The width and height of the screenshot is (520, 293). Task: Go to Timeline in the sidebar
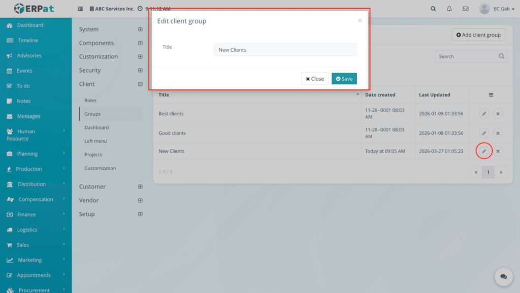tap(27, 41)
